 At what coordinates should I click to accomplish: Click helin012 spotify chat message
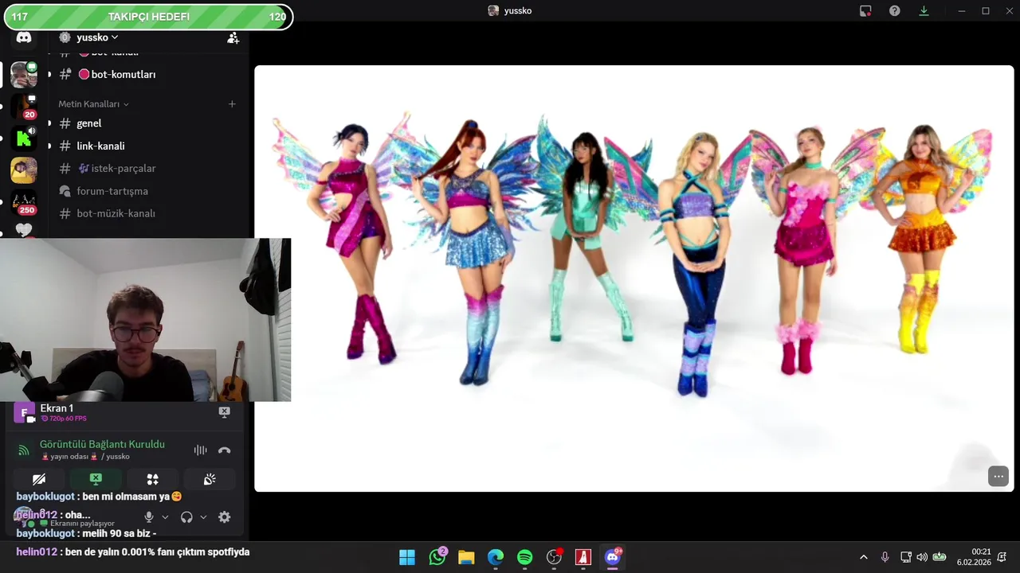[x=133, y=552]
